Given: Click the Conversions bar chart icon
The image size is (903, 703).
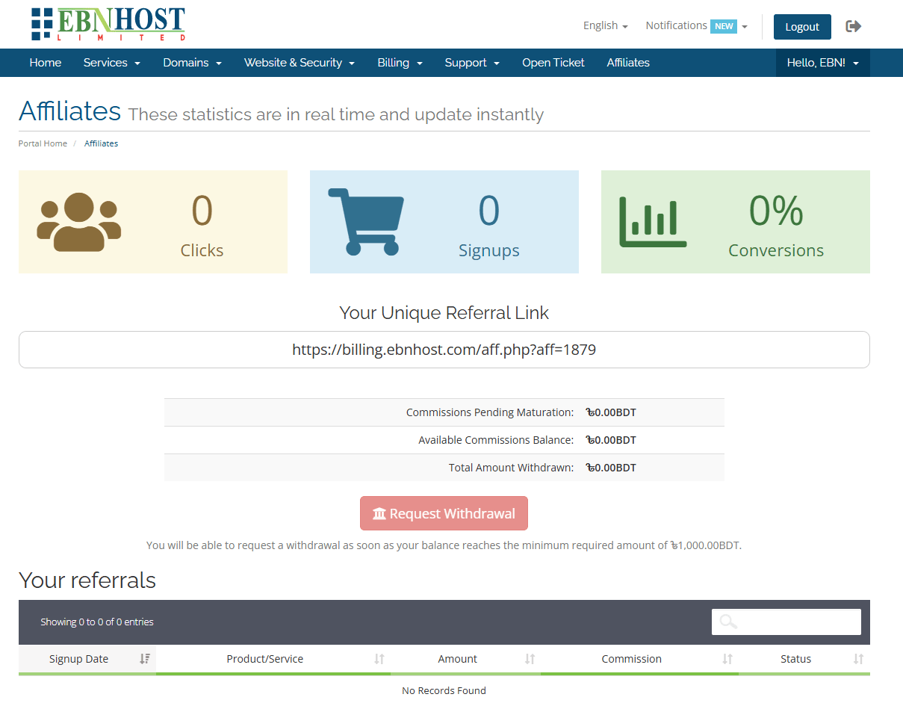Looking at the screenshot, I should coord(652,222).
